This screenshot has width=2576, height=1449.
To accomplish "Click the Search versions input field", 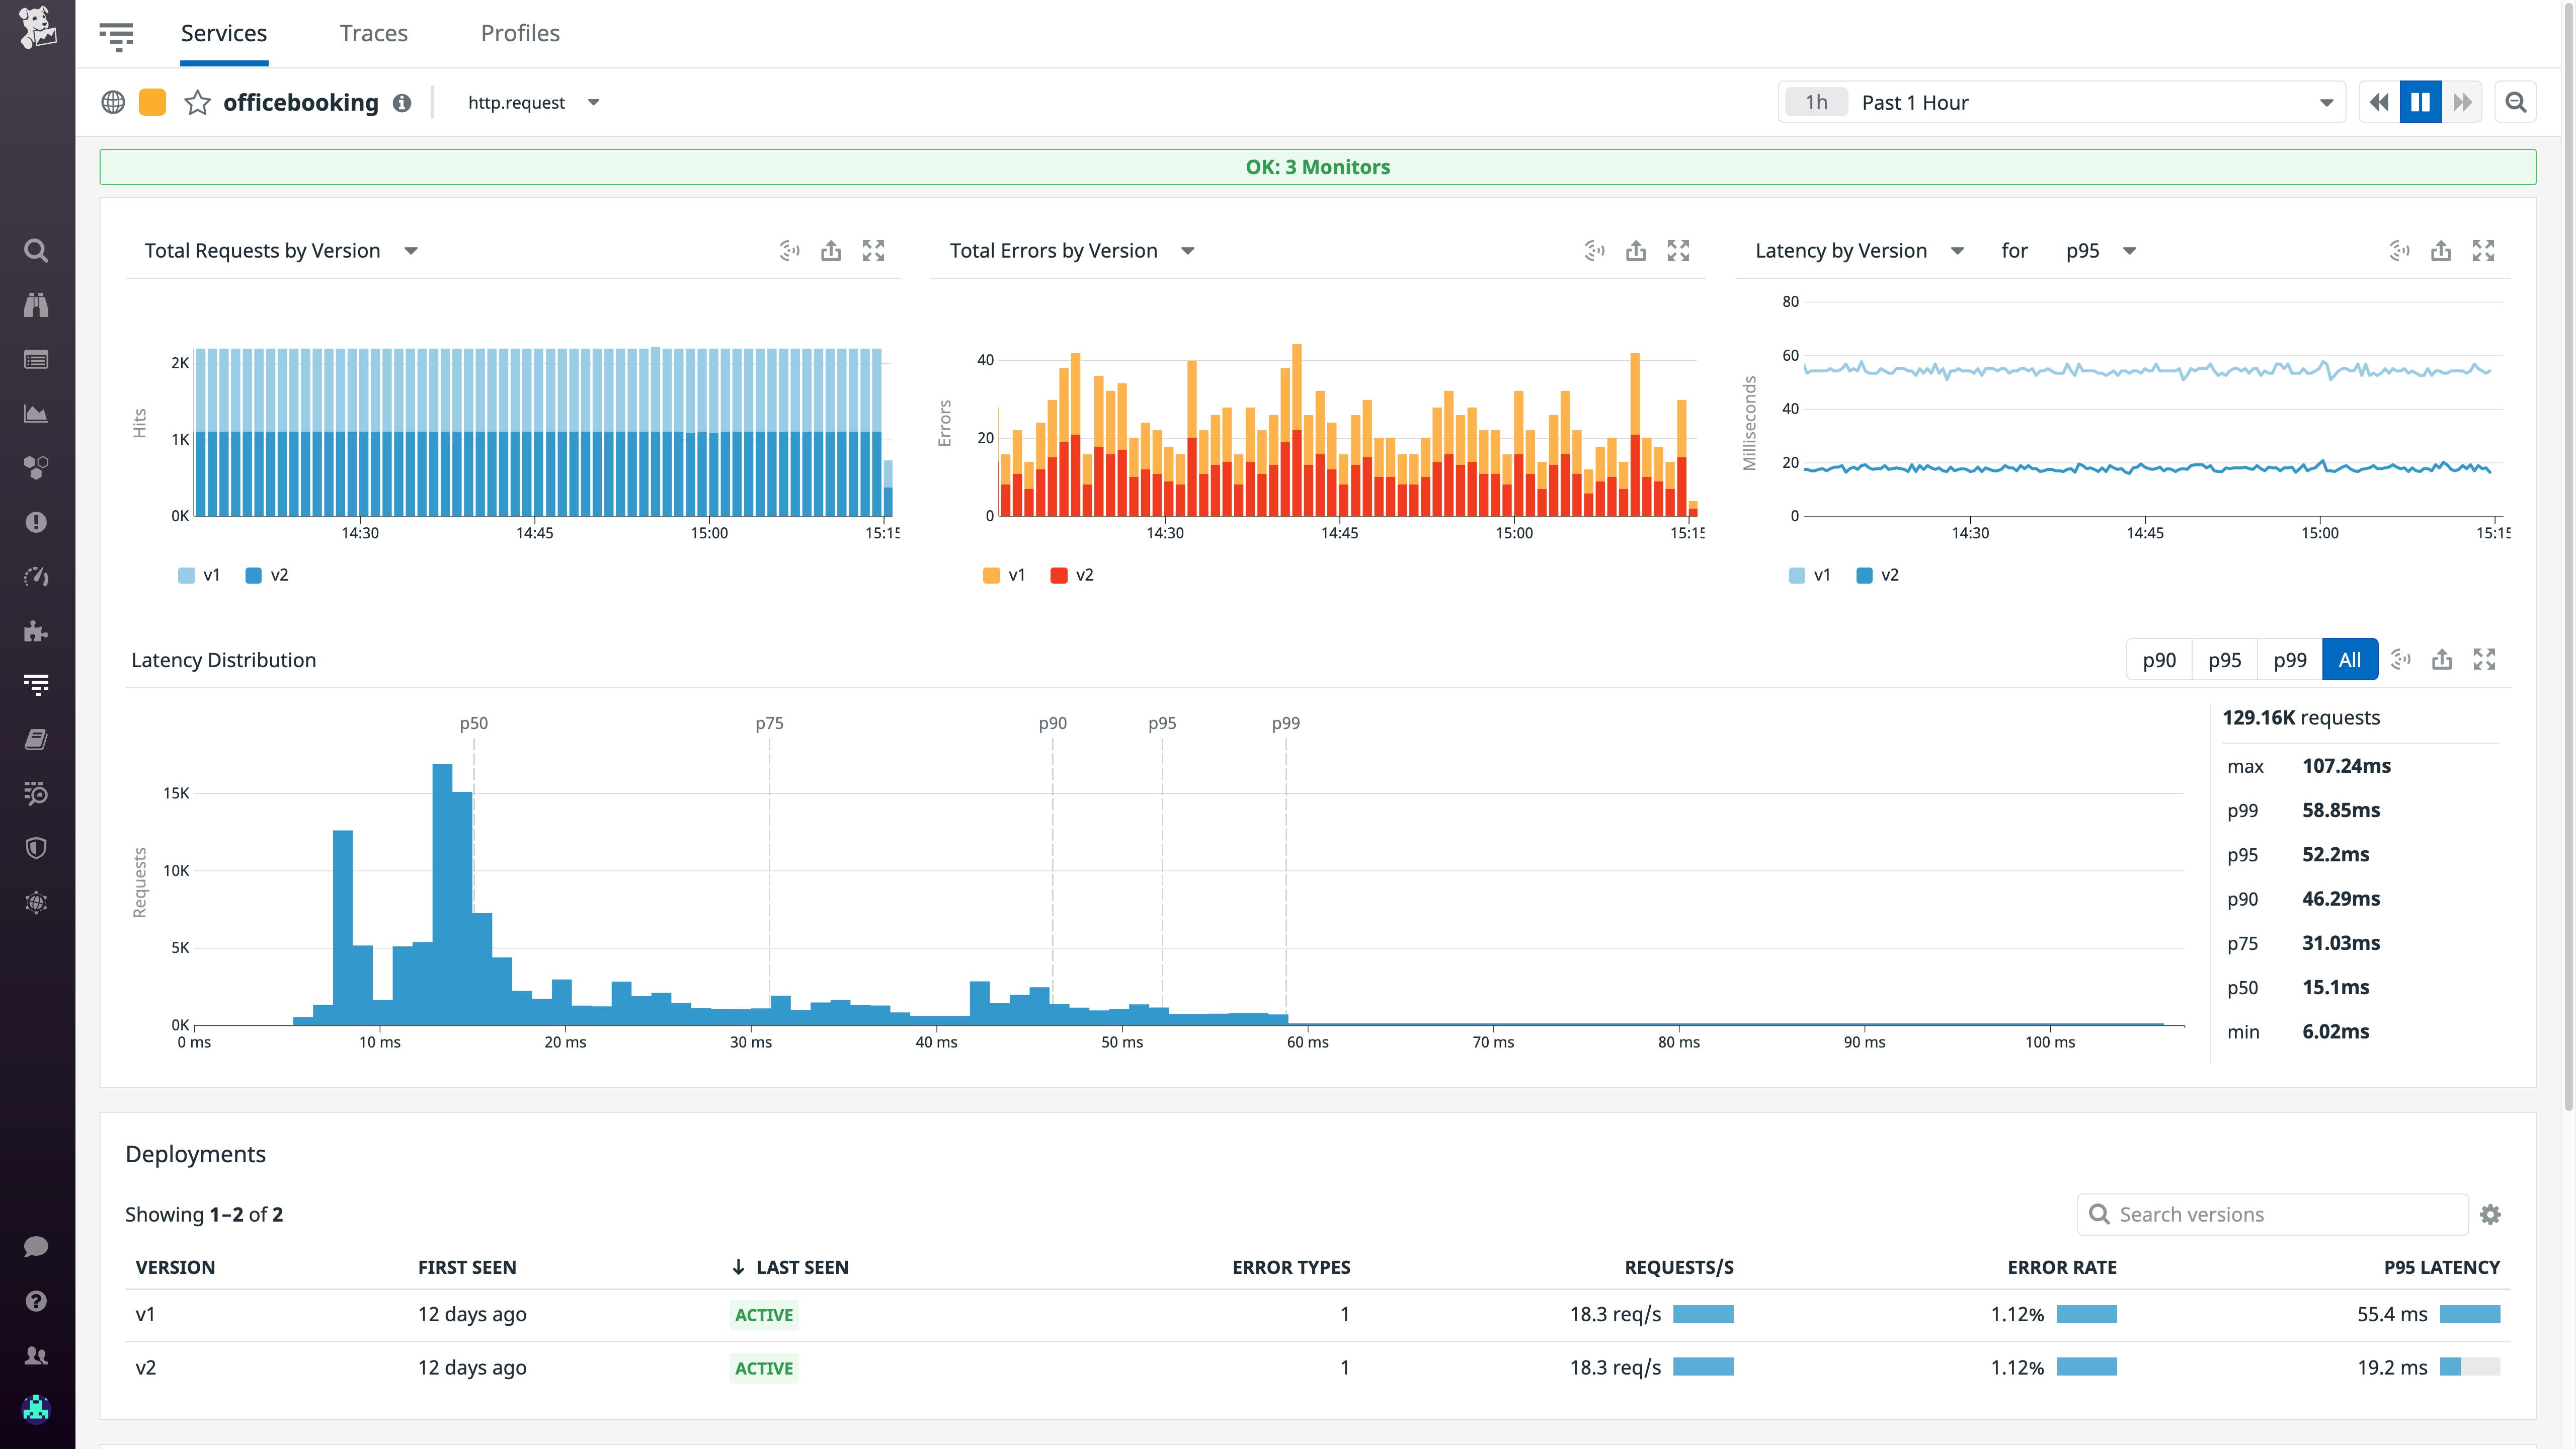I will click(x=2270, y=1214).
